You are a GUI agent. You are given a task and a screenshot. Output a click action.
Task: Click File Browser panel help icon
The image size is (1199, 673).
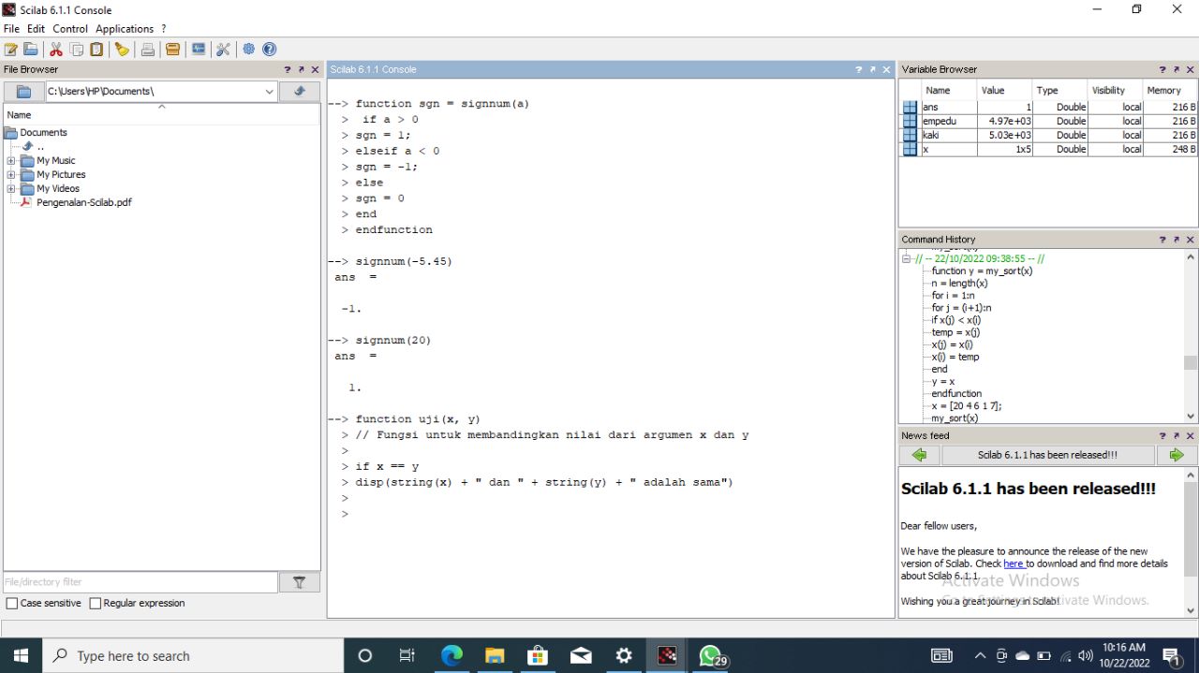[x=288, y=70]
